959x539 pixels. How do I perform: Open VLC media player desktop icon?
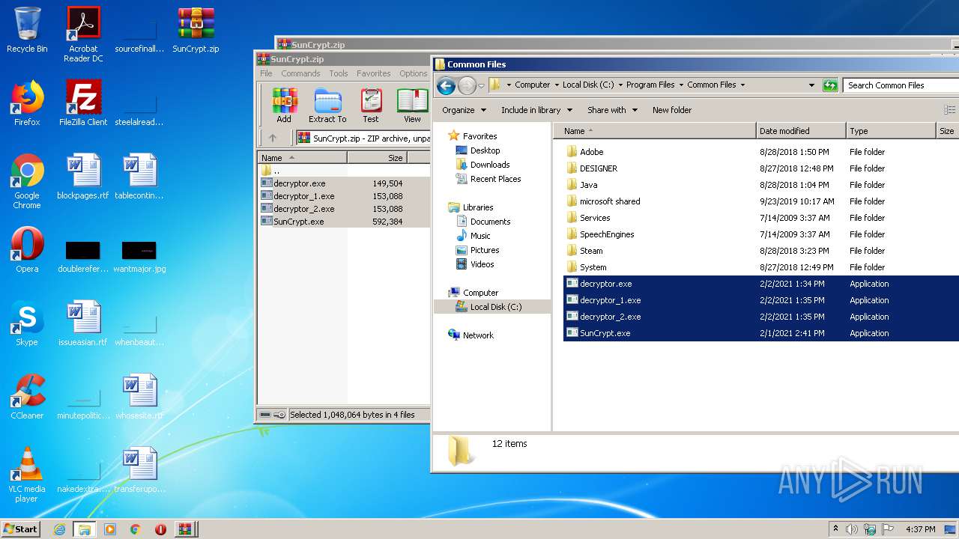27,475
